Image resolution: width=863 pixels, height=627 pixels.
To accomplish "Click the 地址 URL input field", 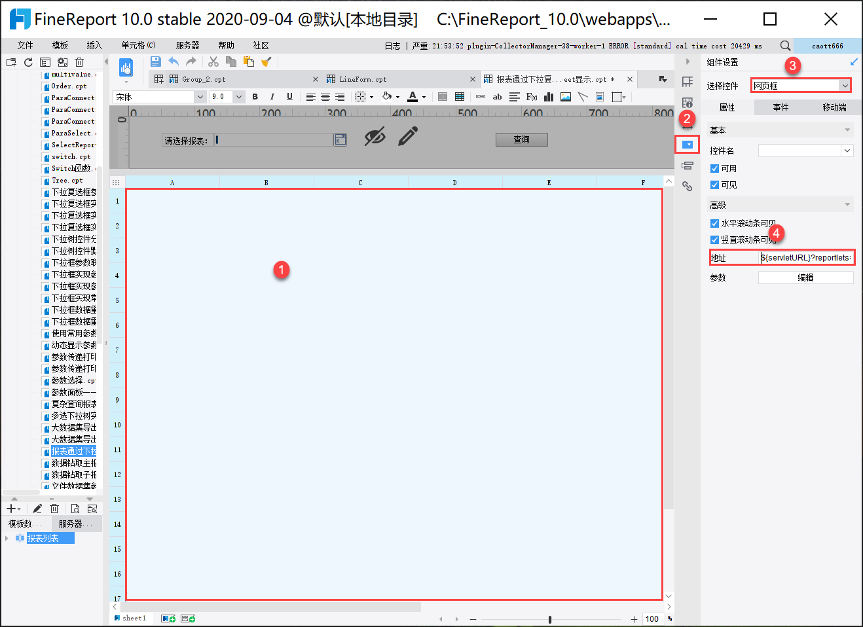I will pyautogui.click(x=806, y=258).
